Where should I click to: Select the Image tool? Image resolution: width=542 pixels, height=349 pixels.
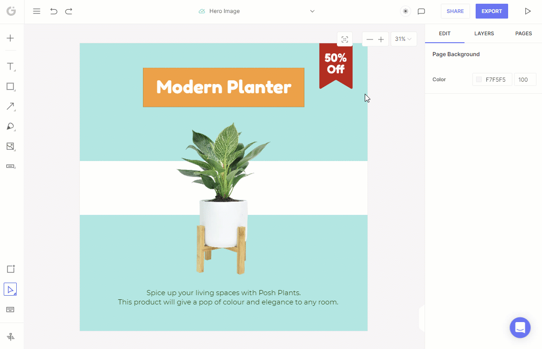click(11, 147)
